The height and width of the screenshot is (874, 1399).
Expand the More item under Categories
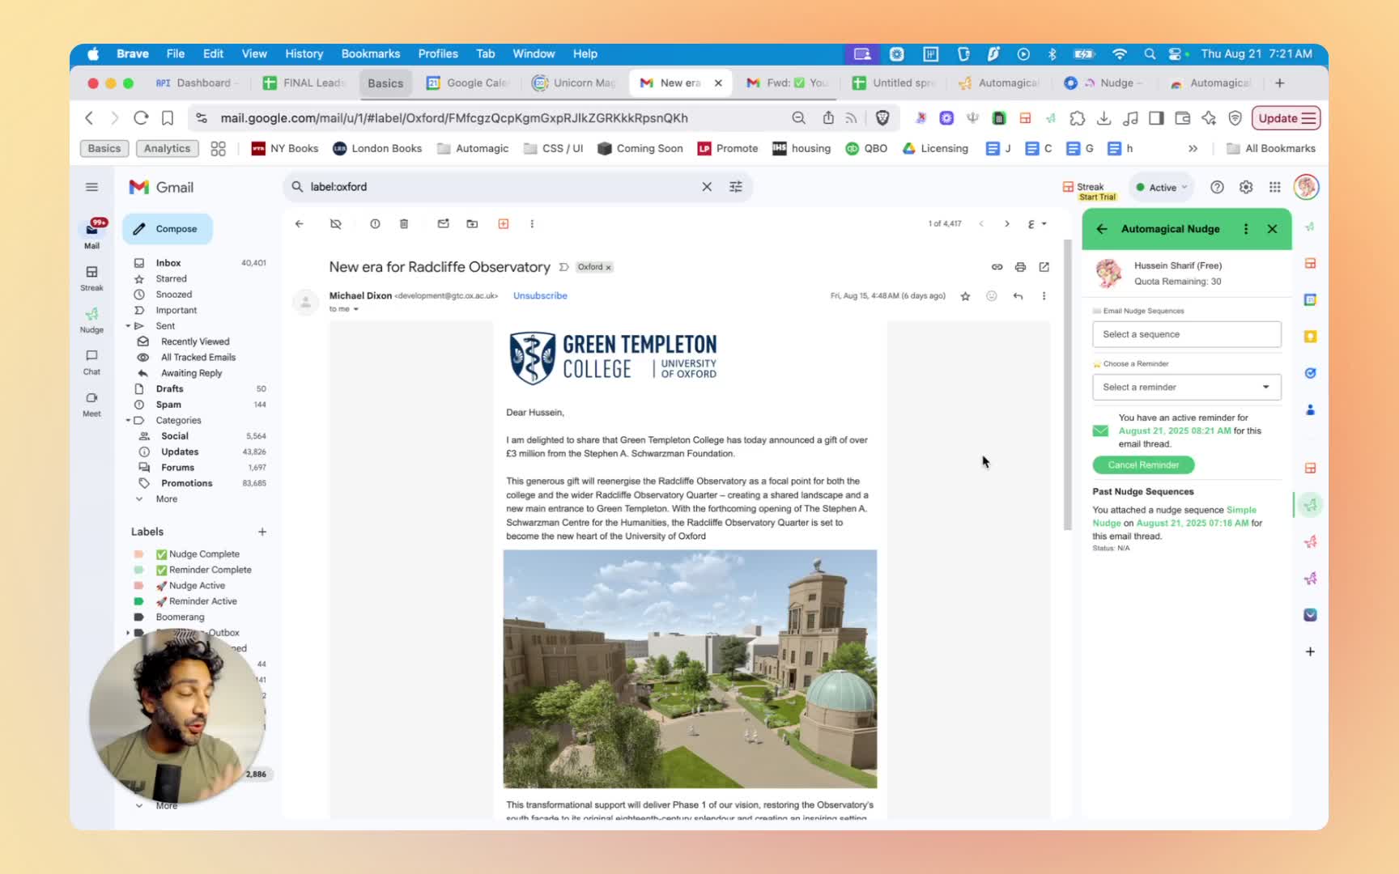(x=166, y=499)
